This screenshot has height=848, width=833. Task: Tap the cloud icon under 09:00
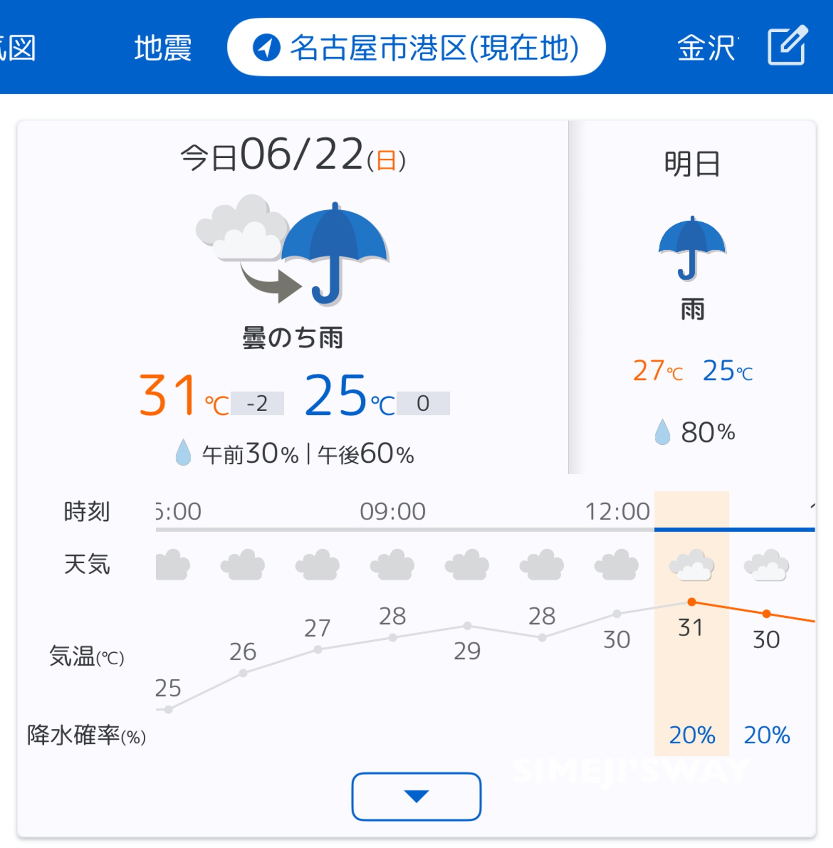pos(392,564)
